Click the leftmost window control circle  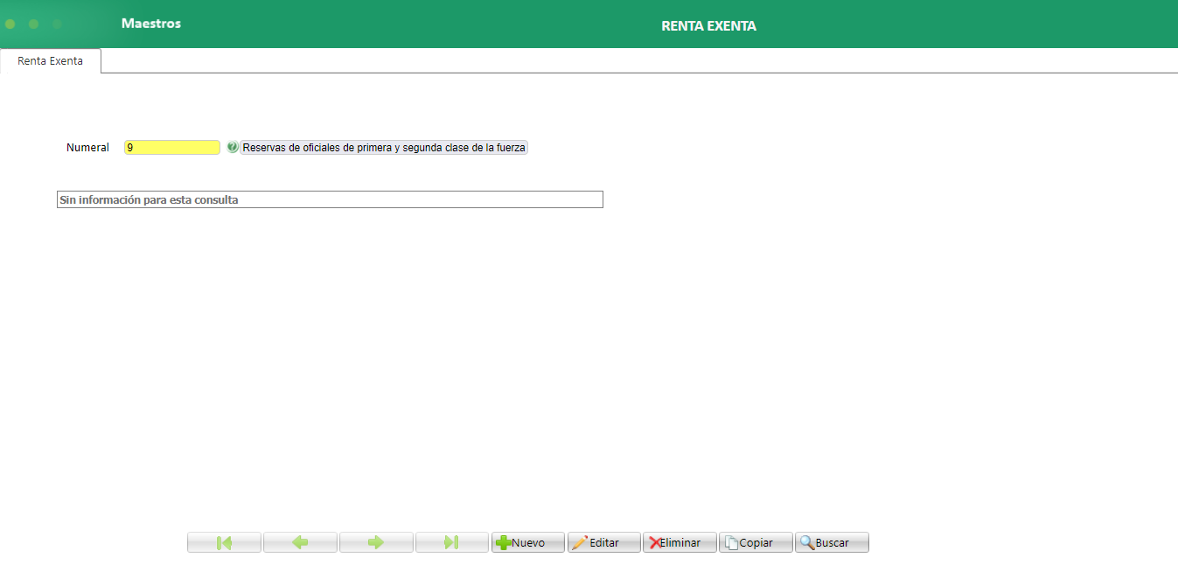point(10,24)
